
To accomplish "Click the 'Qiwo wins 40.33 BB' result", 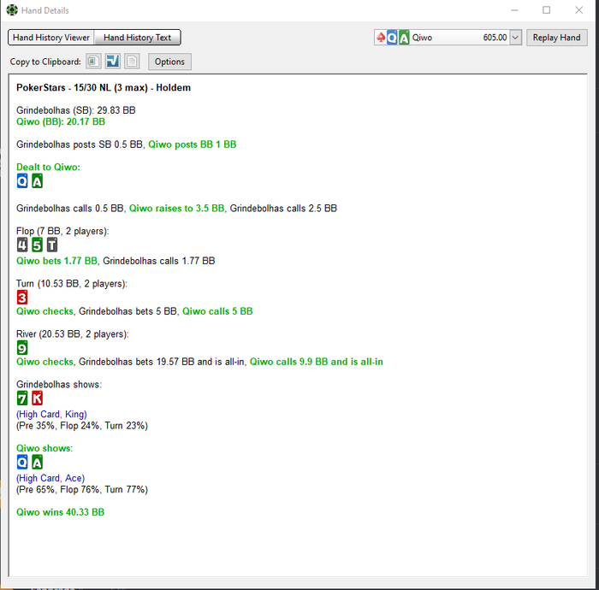I will pyautogui.click(x=61, y=512).
